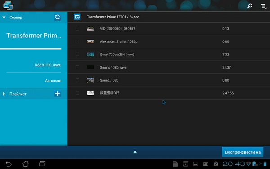Select the USER-ПК: User server
The width and height of the screenshot is (270, 169).
48,65
